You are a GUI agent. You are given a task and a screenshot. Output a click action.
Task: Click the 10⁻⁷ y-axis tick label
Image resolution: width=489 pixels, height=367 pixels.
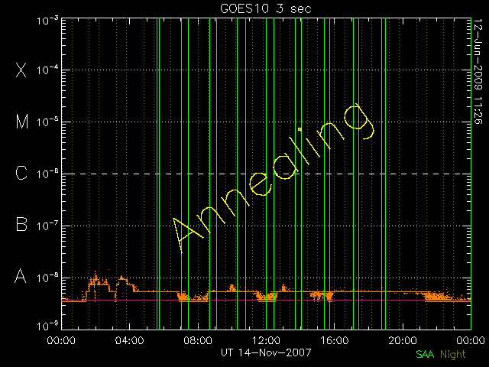pos(47,226)
